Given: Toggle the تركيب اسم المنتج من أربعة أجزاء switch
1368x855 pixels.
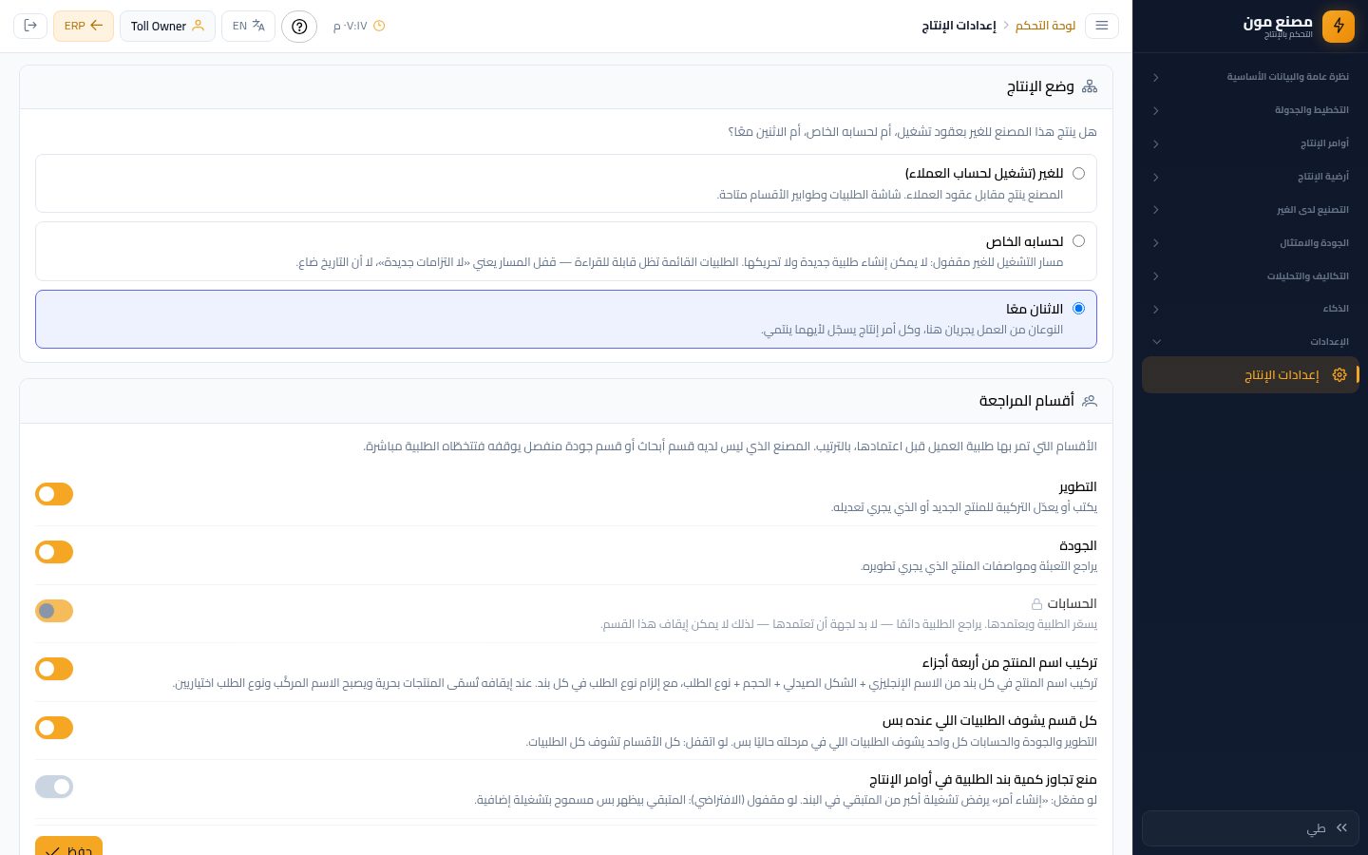Looking at the screenshot, I should [54, 669].
